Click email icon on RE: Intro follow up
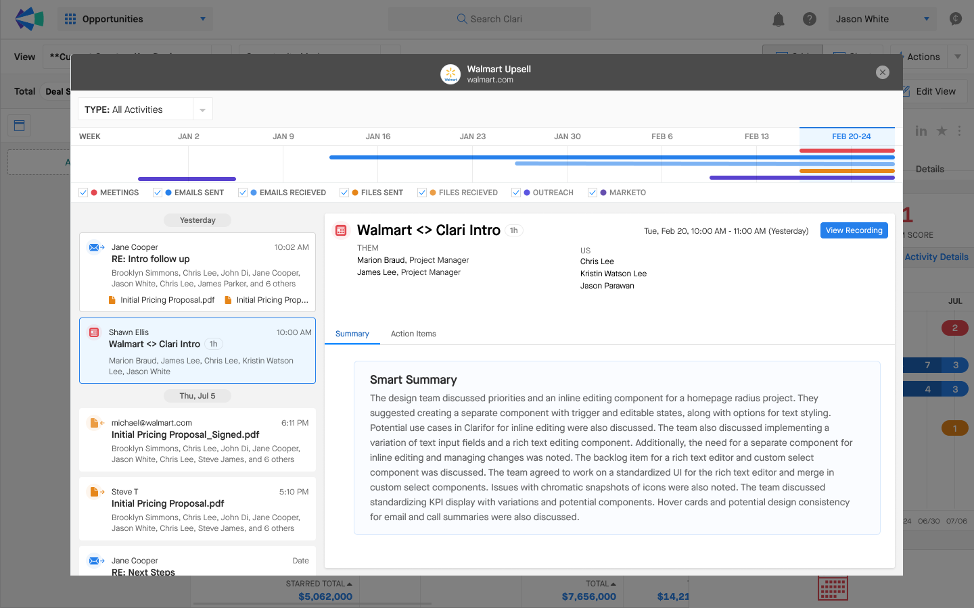Screen dimensions: 974x608 97,247
